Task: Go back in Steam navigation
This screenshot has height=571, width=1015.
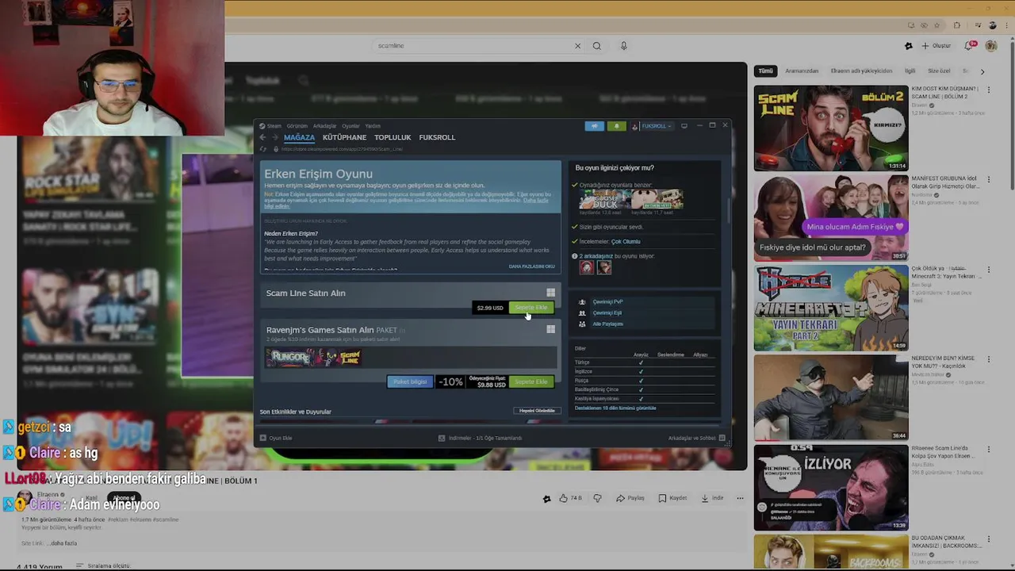Action: [x=262, y=137]
